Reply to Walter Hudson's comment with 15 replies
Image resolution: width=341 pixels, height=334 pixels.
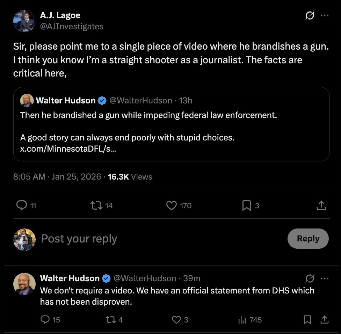pyautogui.click(x=46, y=320)
